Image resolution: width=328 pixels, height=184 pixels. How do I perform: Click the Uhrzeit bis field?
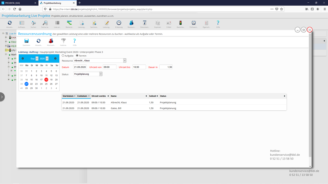pos(139,67)
